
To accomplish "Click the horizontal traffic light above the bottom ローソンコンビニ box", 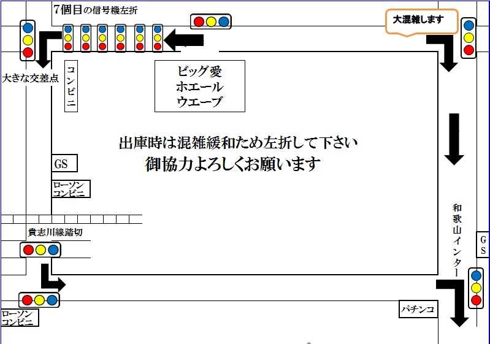I will [x=39, y=300].
